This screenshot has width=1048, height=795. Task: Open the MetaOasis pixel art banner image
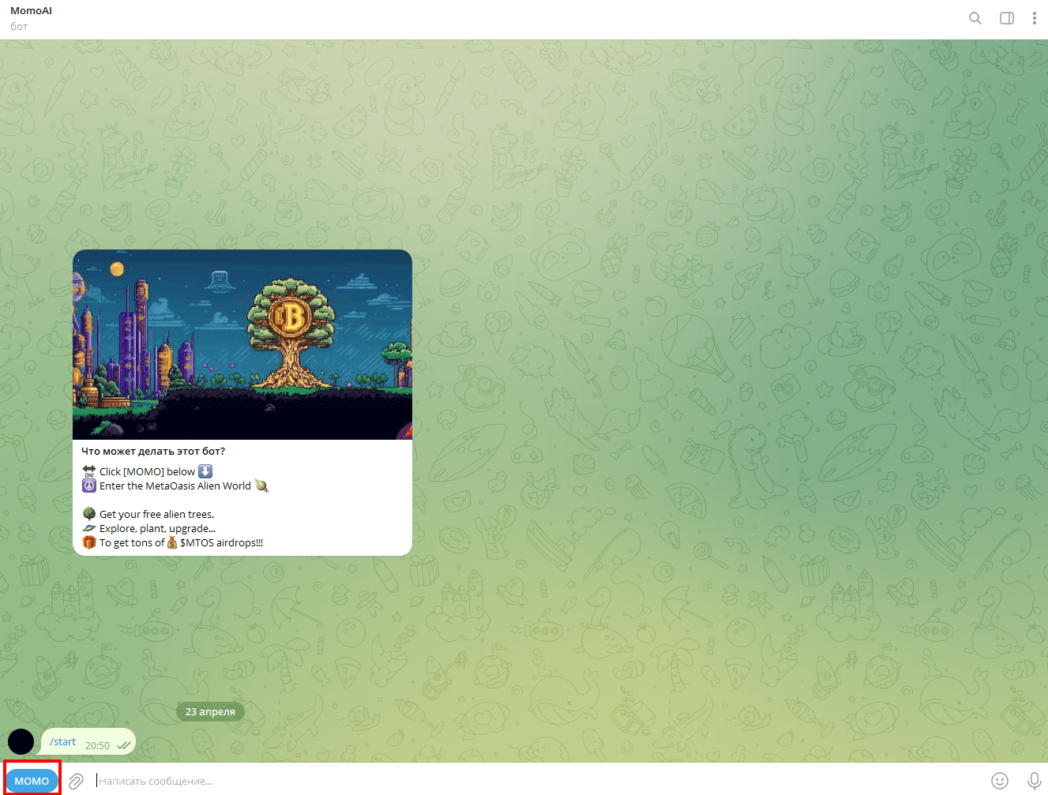[242, 344]
